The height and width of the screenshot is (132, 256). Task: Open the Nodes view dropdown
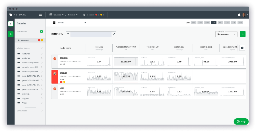(x=69, y=23)
